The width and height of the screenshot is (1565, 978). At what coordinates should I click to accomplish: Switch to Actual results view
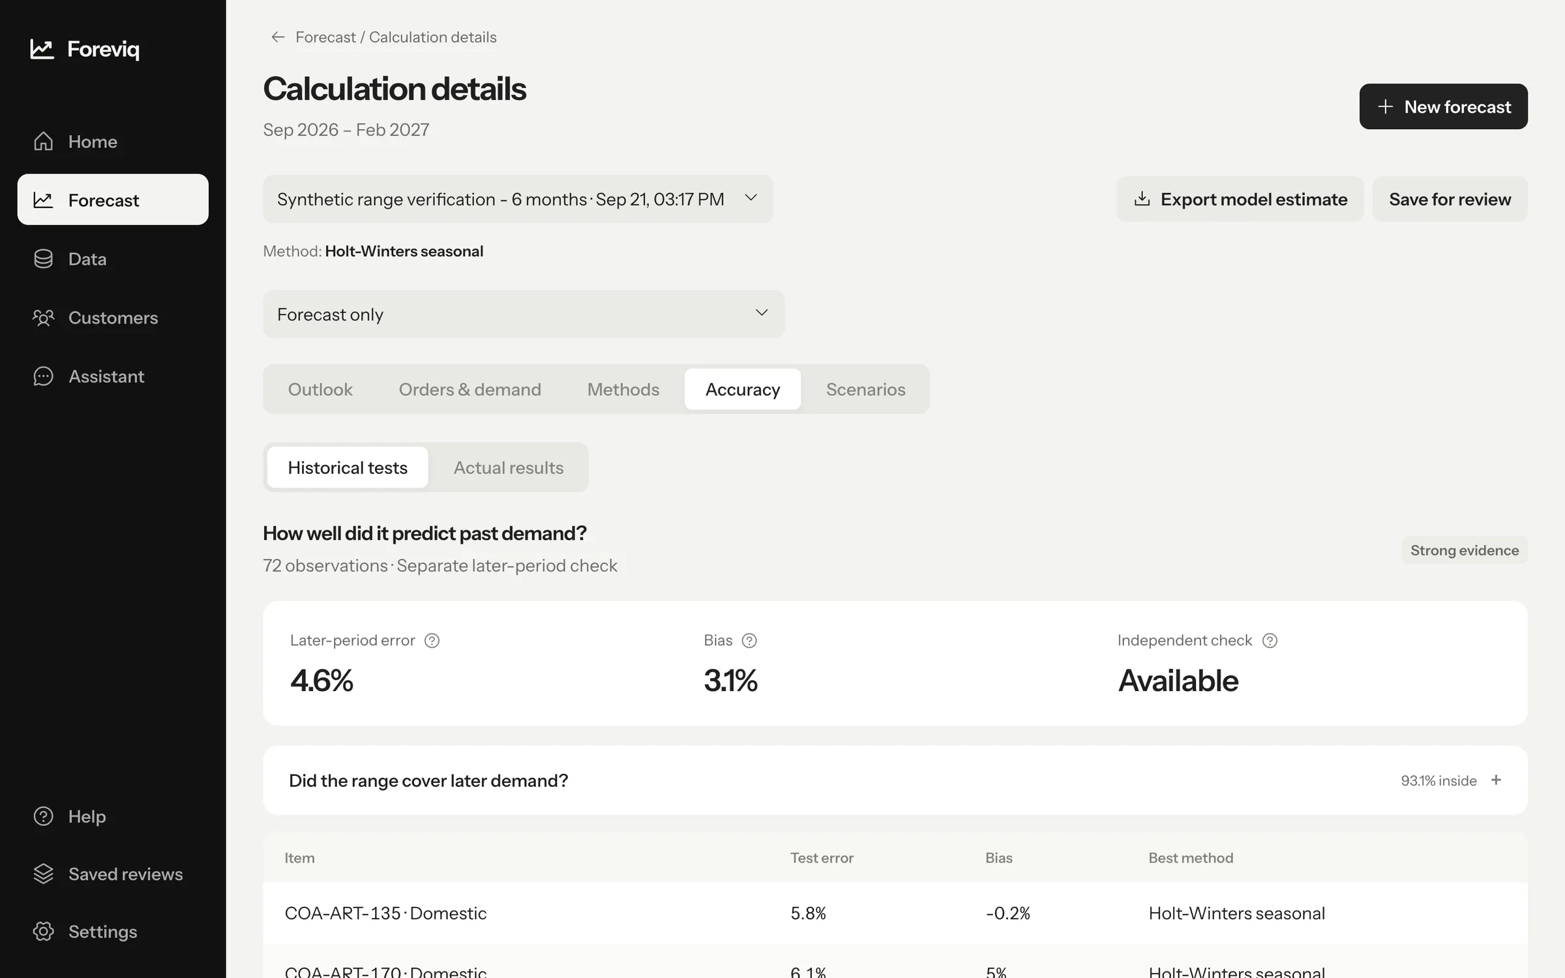pyautogui.click(x=509, y=467)
